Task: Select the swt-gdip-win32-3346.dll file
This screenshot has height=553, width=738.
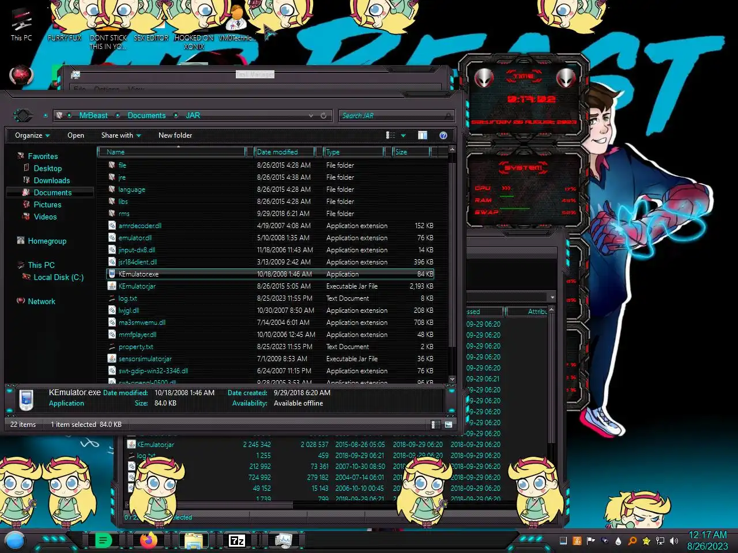Action: 271,371
